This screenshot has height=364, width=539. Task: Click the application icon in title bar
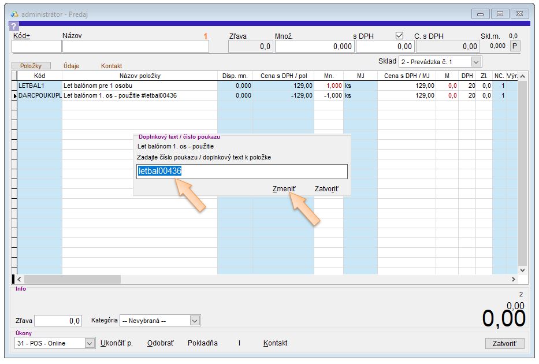coord(15,14)
